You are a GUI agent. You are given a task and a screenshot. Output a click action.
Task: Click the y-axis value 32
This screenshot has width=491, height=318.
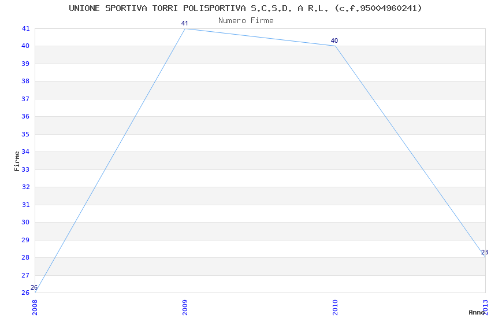click(25, 187)
